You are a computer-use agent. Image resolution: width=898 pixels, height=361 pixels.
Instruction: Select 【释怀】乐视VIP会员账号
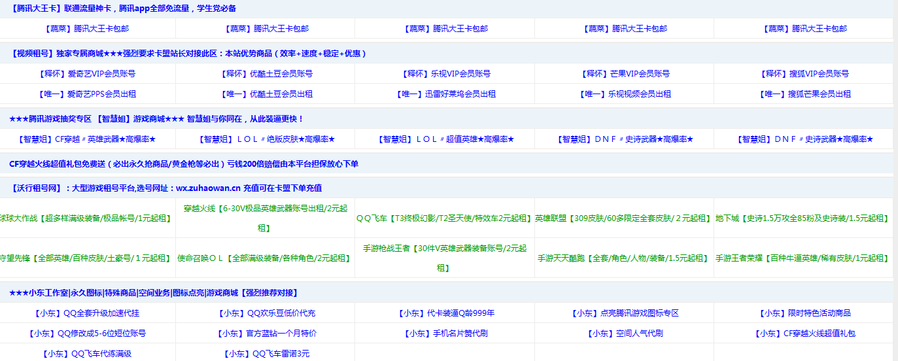tap(446, 74)
